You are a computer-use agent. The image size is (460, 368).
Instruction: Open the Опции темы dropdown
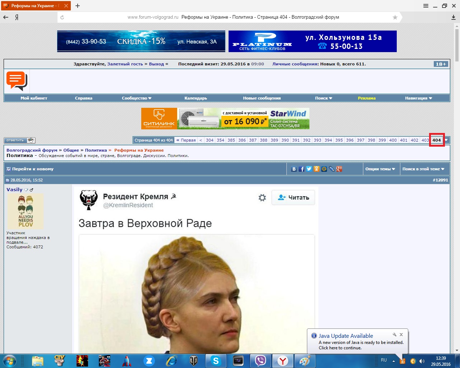point(380,169)
